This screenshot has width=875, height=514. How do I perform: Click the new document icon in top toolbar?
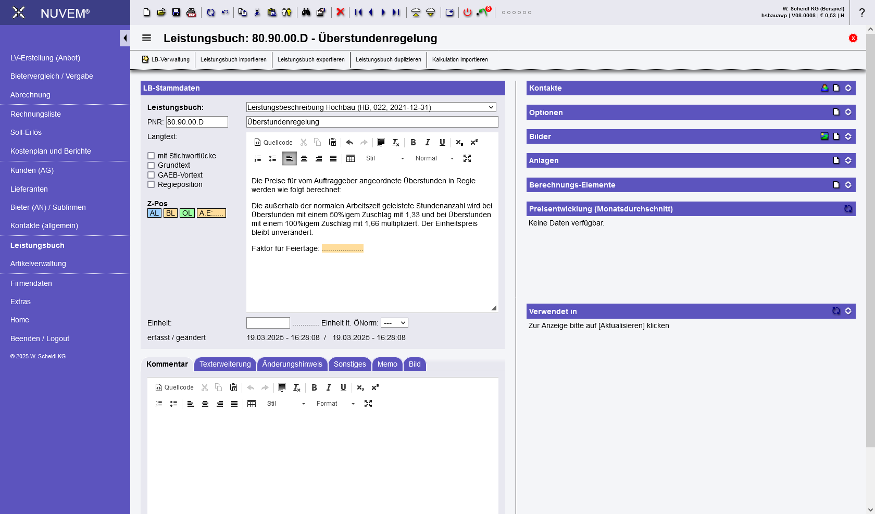point(147,12)
